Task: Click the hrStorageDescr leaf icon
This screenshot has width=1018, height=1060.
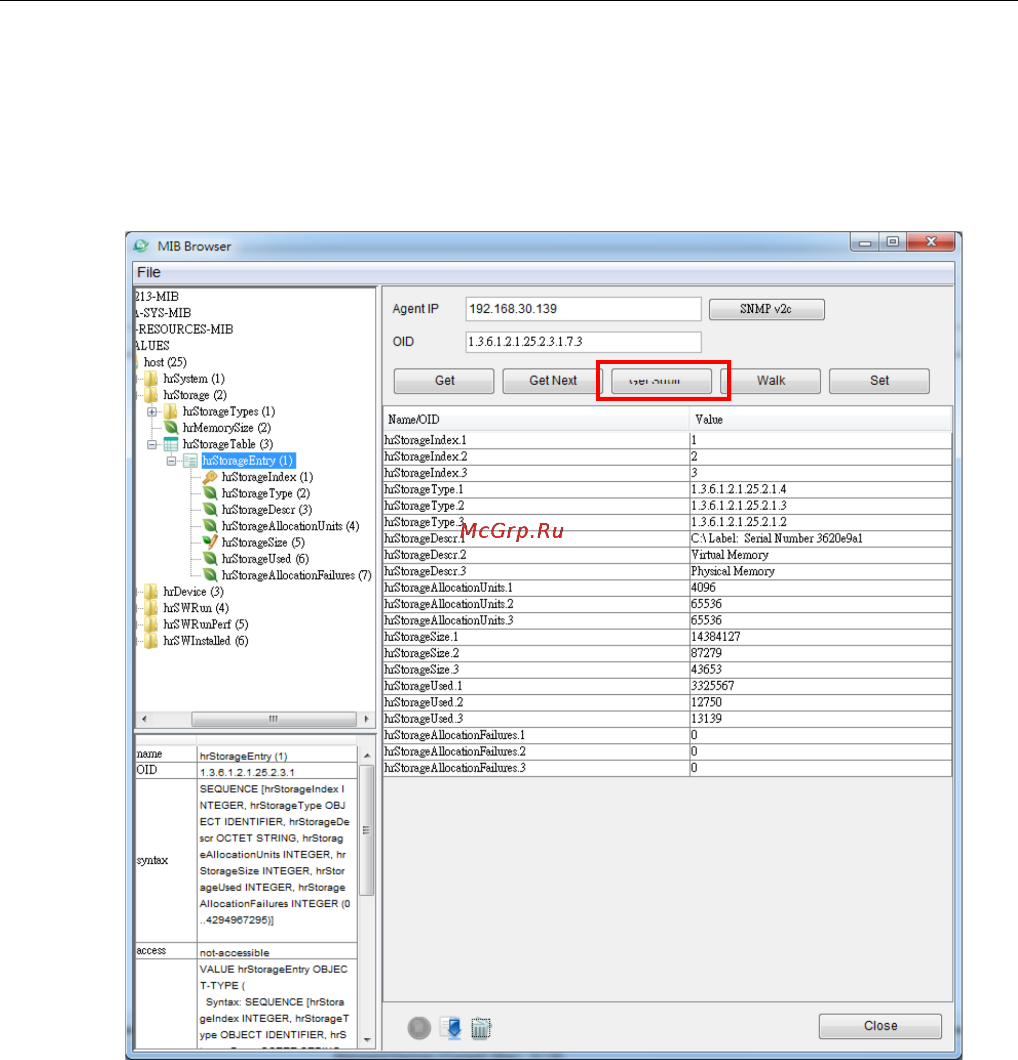Action: [x=210, y=510]
